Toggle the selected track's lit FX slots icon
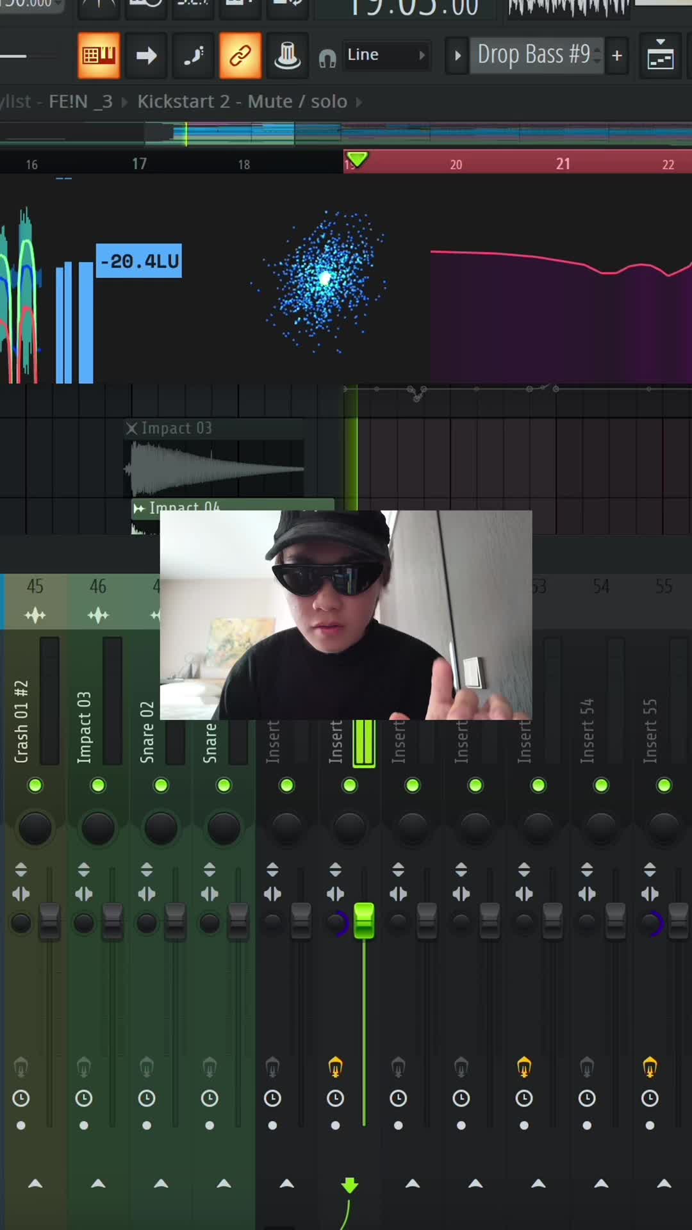 [x=335, y=1067]
